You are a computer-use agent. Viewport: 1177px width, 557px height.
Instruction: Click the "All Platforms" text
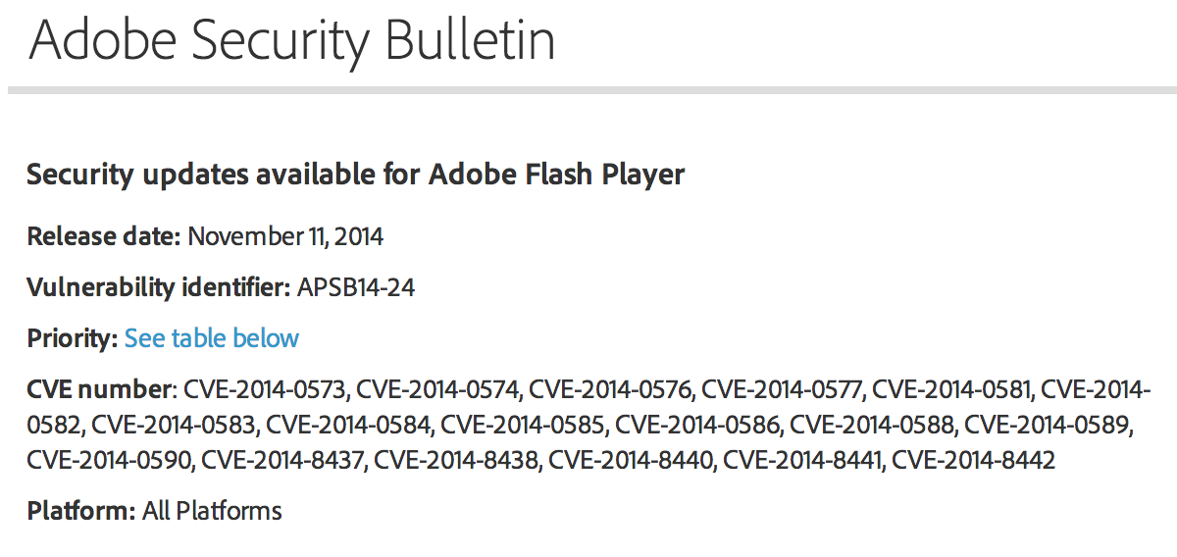click(x=212, y=511)
